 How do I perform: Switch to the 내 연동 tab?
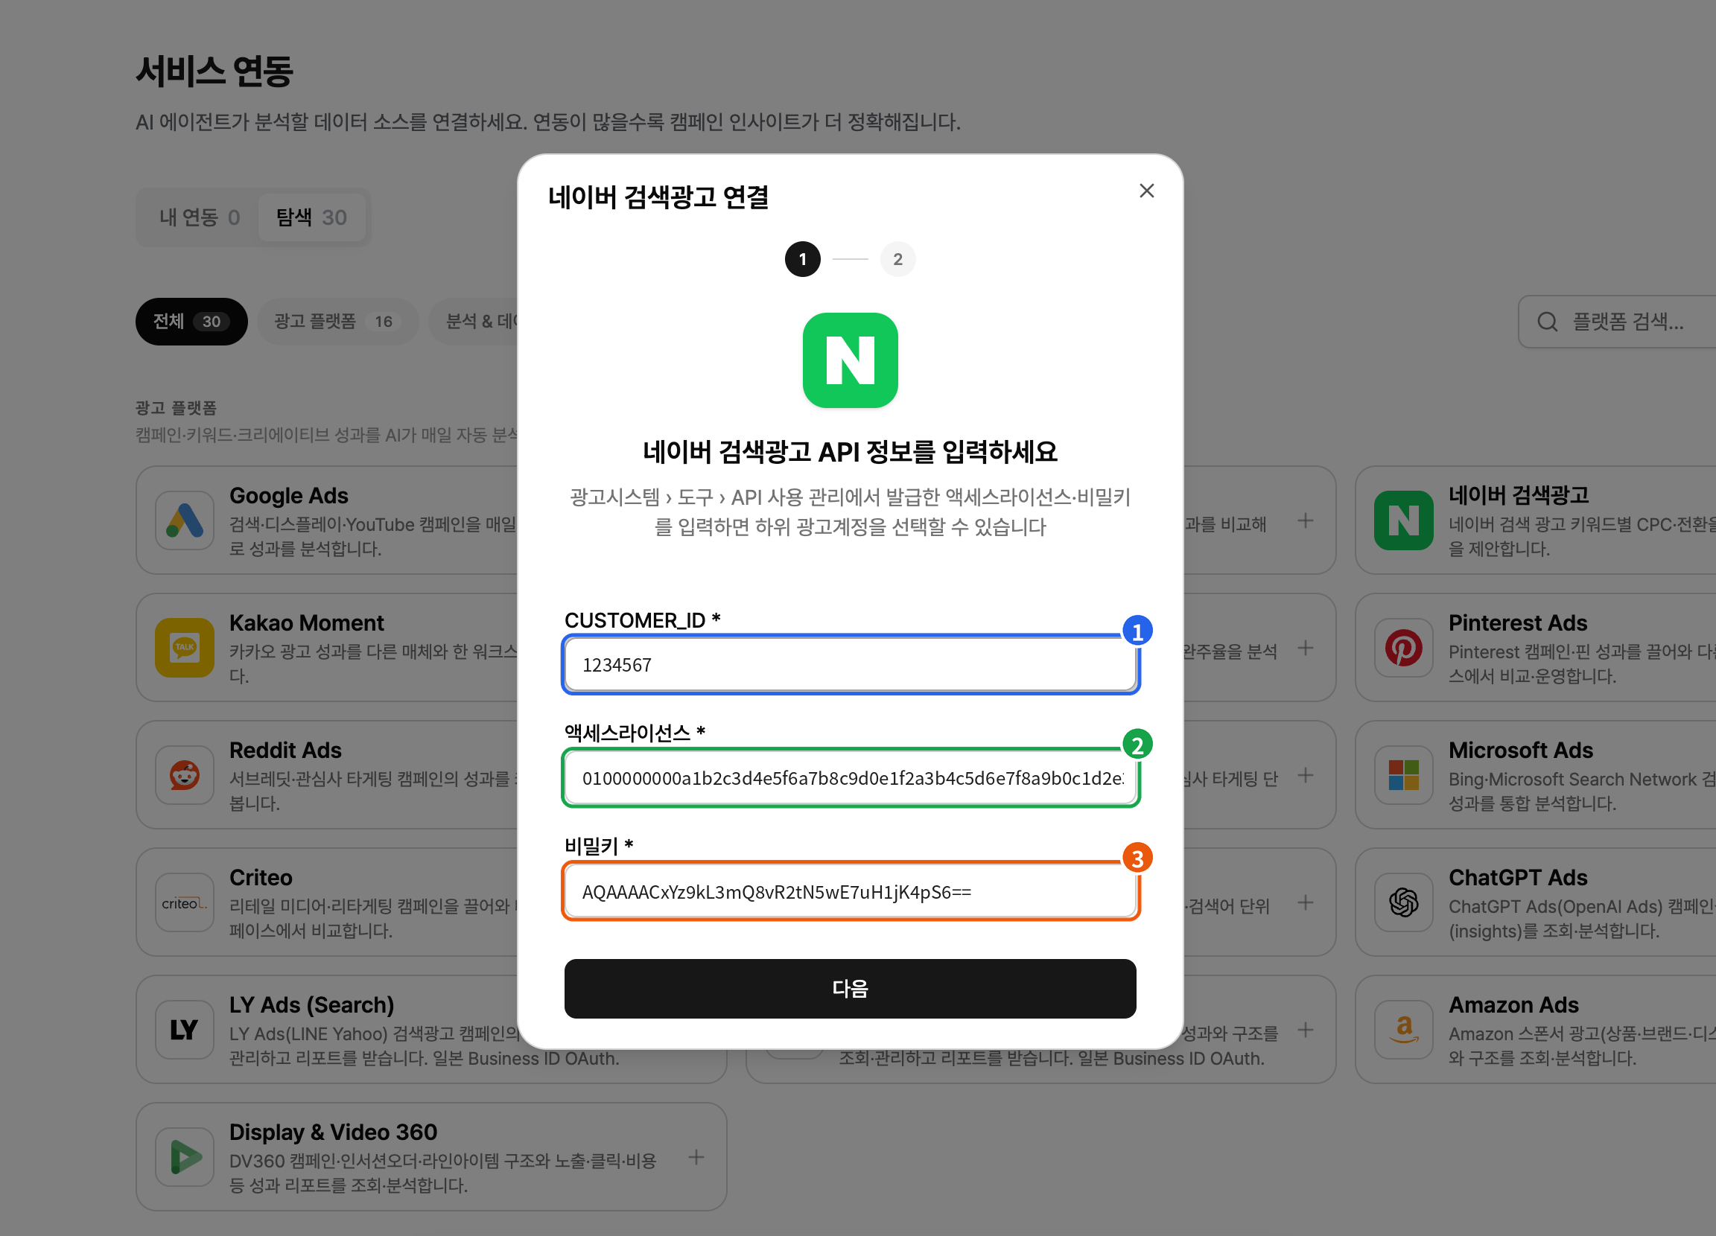click(x=199, y=218)
